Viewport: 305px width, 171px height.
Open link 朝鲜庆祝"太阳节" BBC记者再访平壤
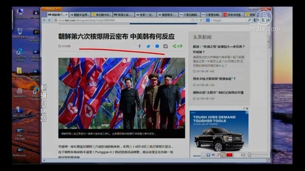218,93
